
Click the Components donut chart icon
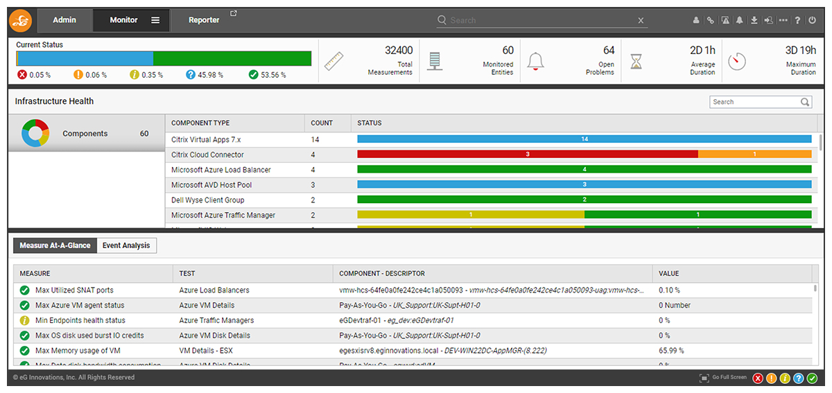pos(35,133)
